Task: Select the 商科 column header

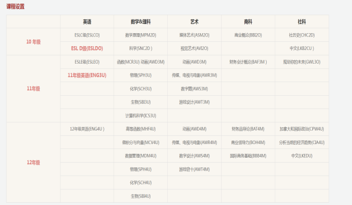Action: (248, 22)
